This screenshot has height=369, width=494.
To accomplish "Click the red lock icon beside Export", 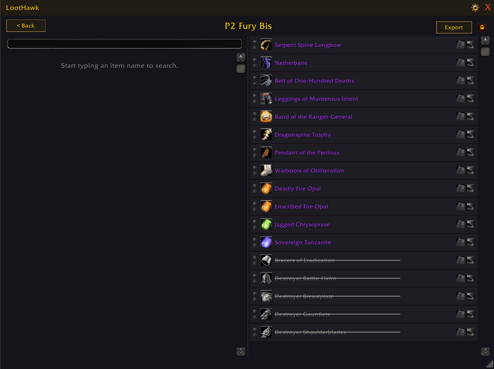I will [482, 27].
